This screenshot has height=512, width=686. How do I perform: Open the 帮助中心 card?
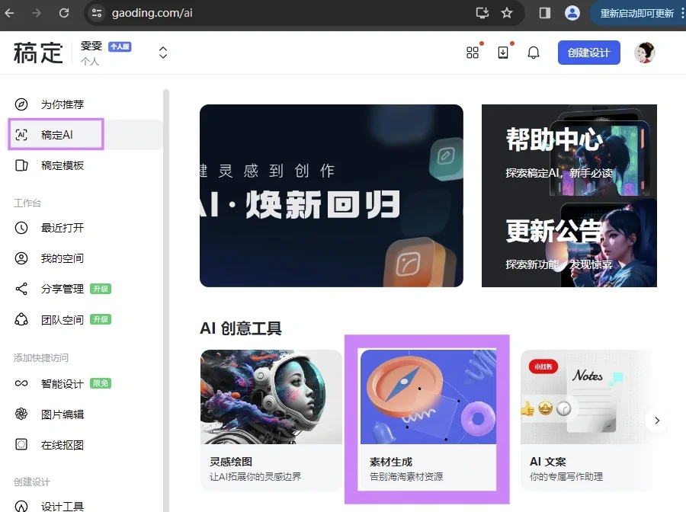click(569, 150)
